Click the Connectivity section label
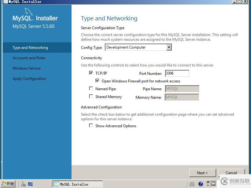Image resolution: width=251 pixels, height=188 pixels. [x=91, y=58]
